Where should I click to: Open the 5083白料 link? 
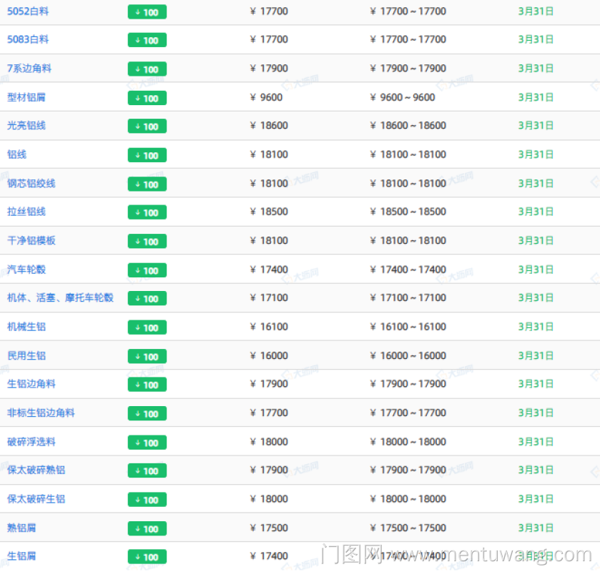coord(28,40)
